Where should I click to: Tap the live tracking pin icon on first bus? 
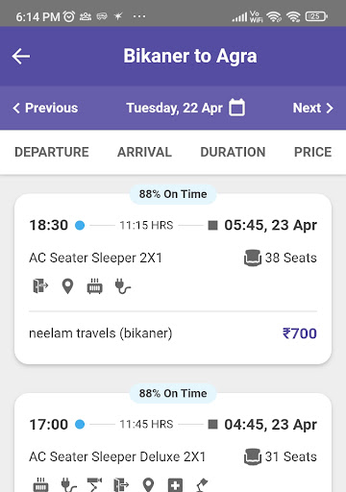(67, 286)
